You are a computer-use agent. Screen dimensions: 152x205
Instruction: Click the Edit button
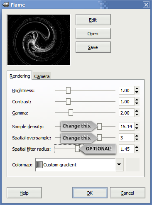tap(93, 20)
